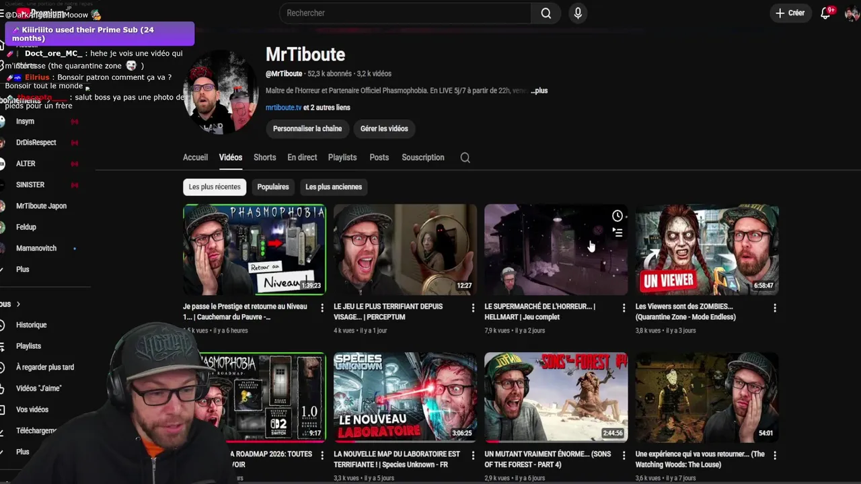Open notifications bell icon
The image size is (861, 484).
tap(825, 13)
